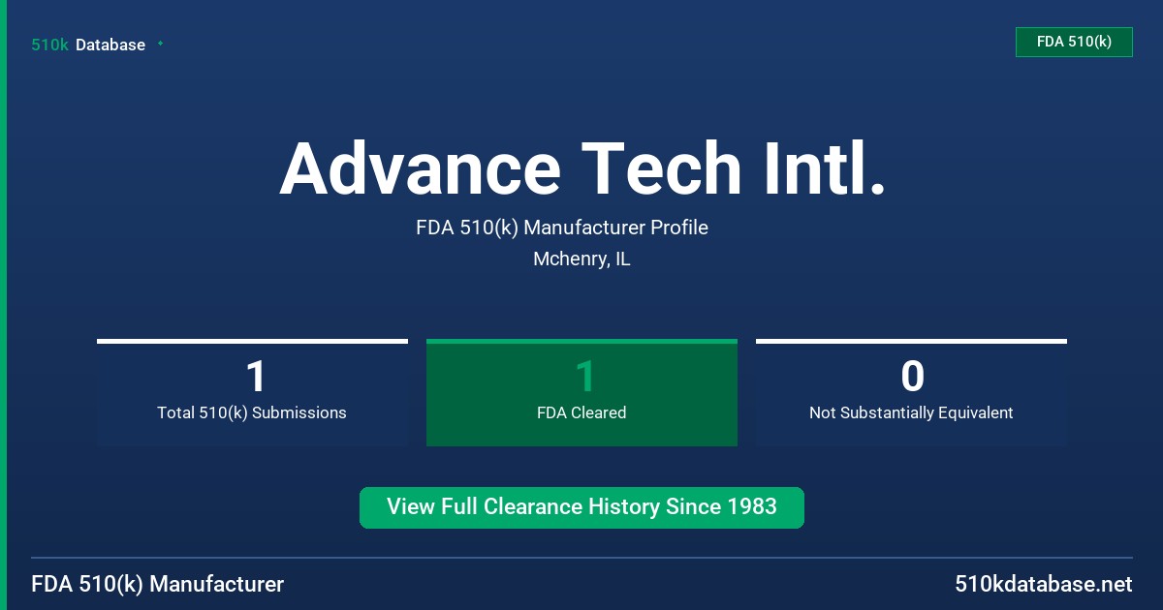The image size is (1163, 610).
Task: Click the Advance Tech Intl. heading
Action: tap(582, 168)
